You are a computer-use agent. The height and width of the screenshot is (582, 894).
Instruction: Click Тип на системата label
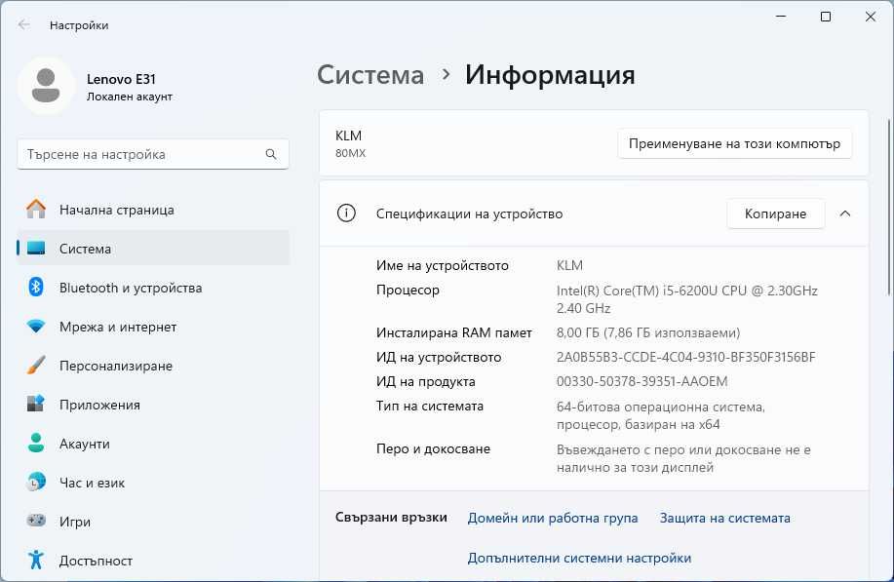click(429, 406)
